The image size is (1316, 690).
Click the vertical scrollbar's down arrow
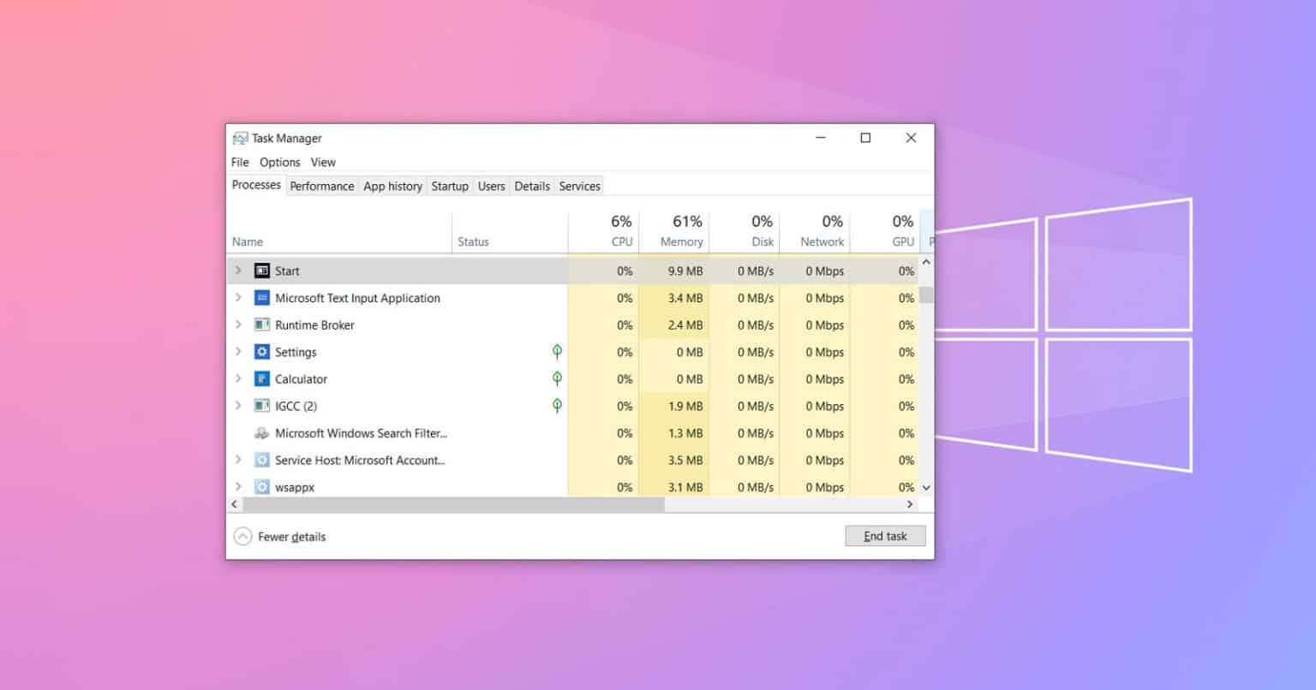926,487
